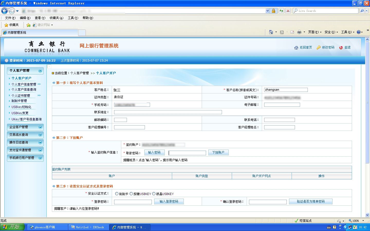Click the printer icon in command bar

(299, 32)
